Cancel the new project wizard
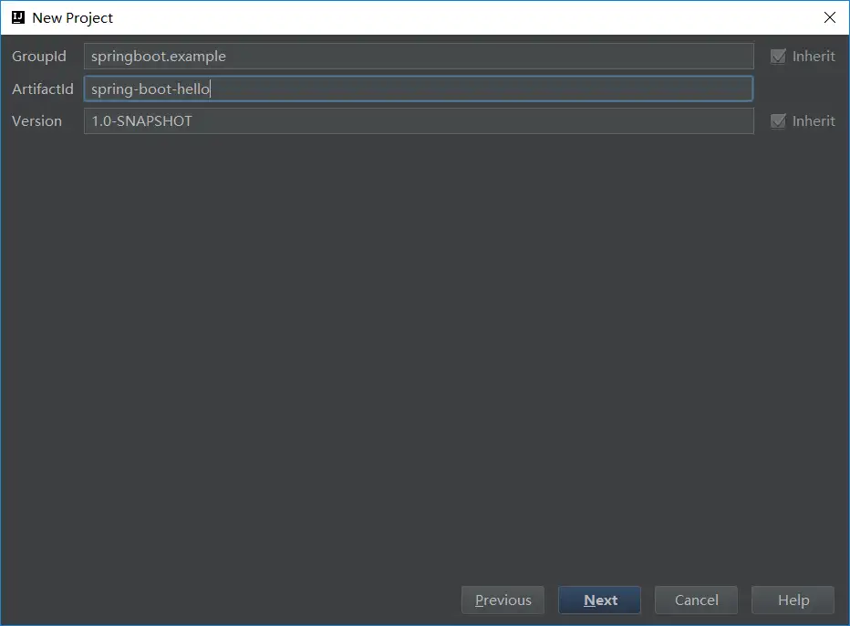 pyautogui.click(x=697, y=600)
